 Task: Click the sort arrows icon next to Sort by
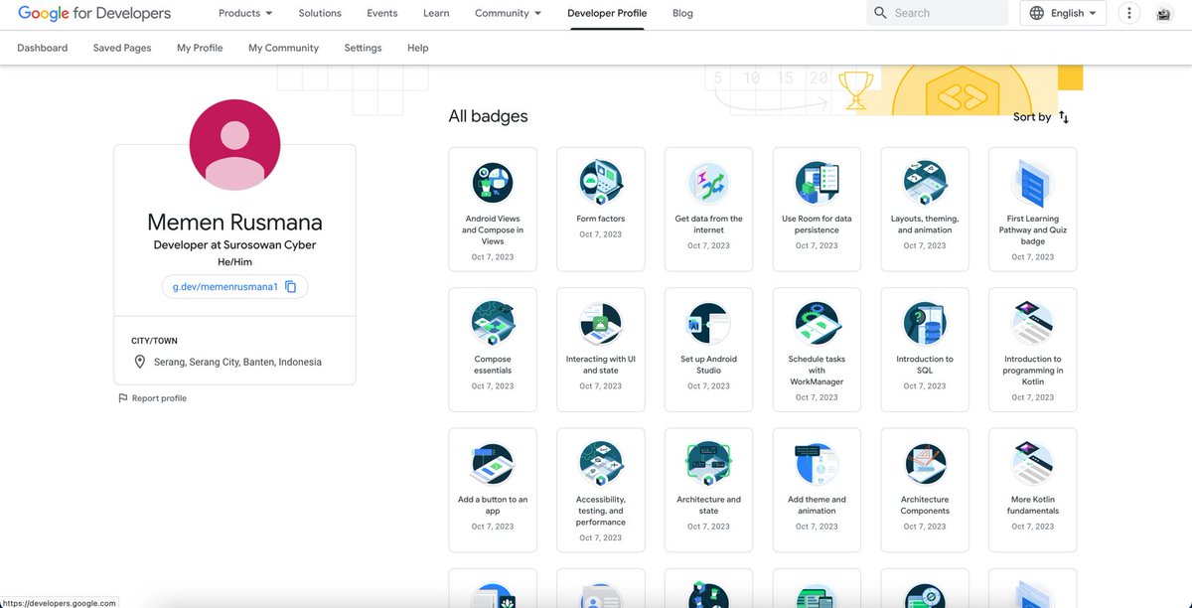(x=1064, y=117)
